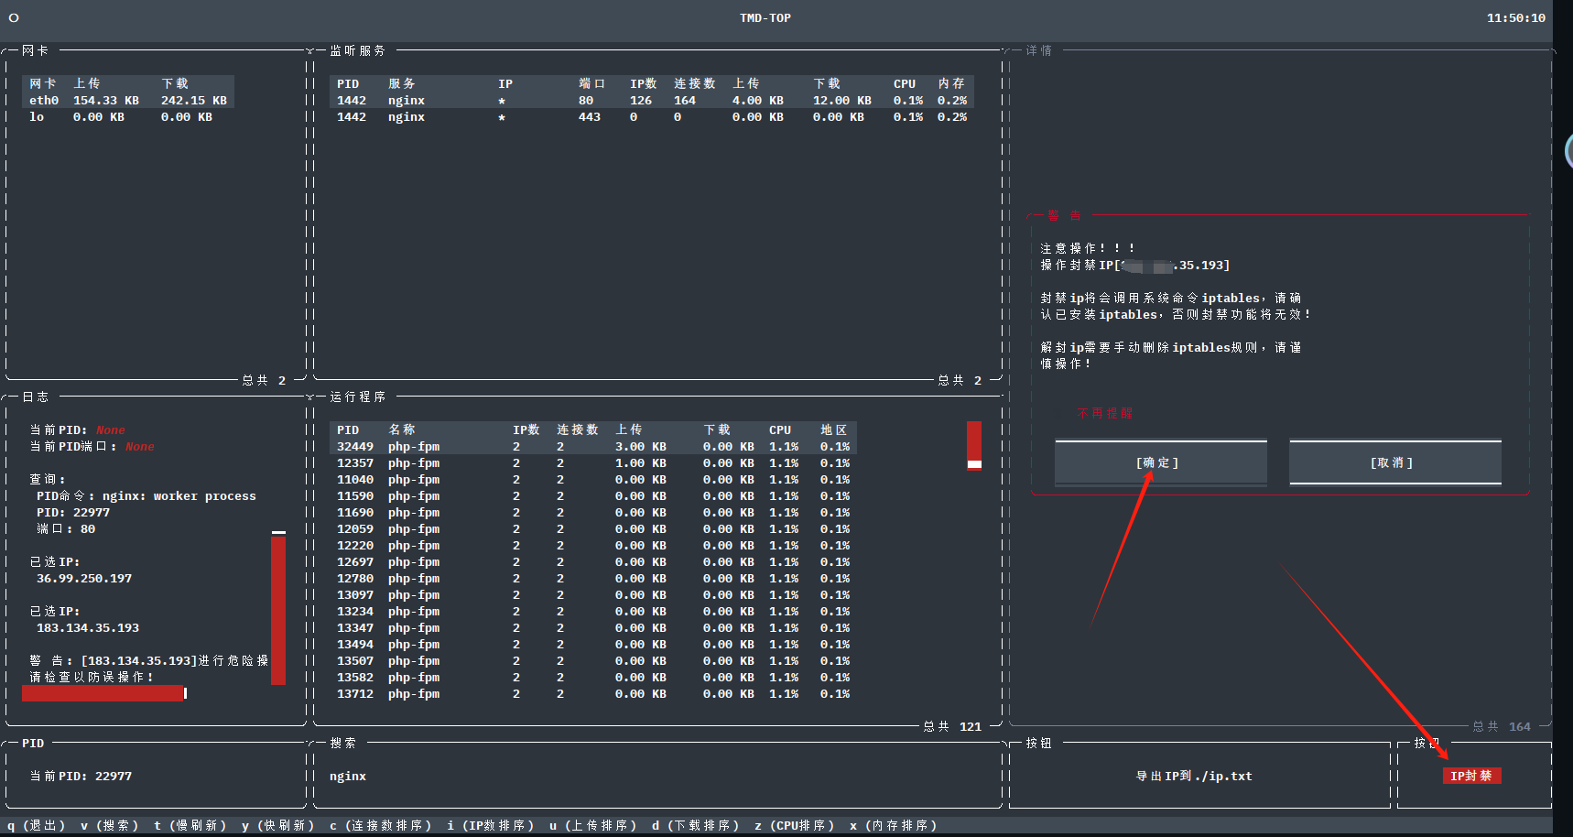Click the red scrollbar in 运行程序 panel

(x=974, y=445)
